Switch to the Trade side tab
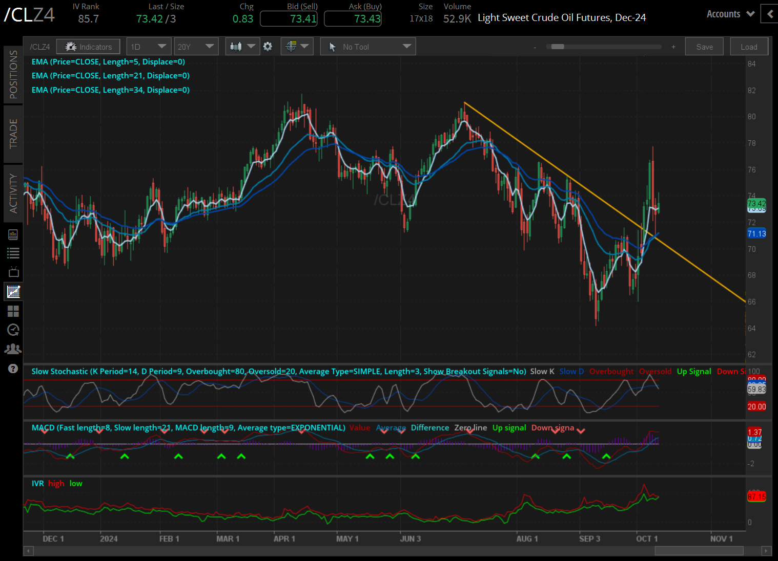 coord(13,134)
